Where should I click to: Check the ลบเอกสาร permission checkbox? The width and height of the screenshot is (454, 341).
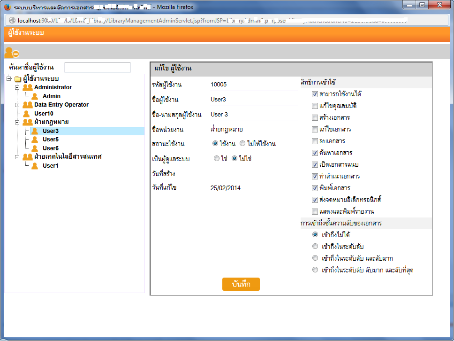point(315,141)
